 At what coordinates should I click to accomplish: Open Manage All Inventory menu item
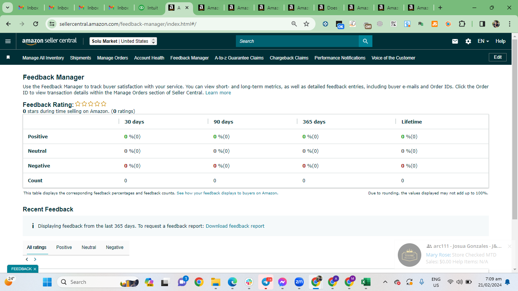(43, 58)
